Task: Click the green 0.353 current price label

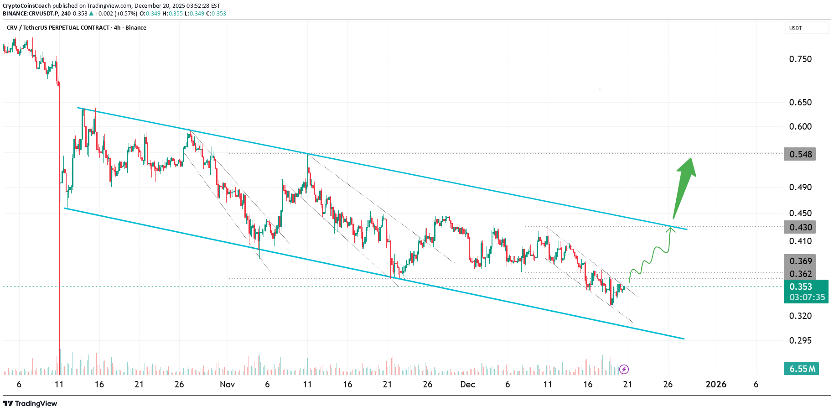Action: coord(805,287)
